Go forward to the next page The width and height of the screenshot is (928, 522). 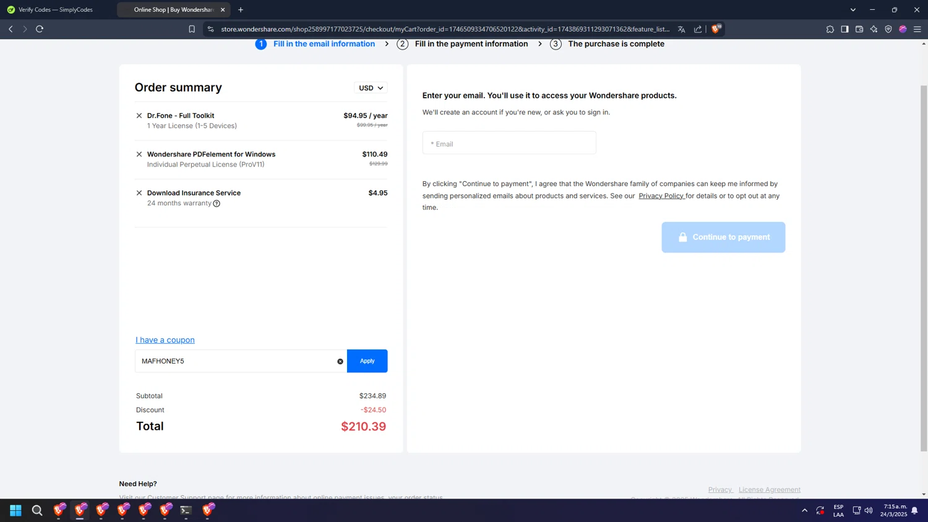coord(25,29)
